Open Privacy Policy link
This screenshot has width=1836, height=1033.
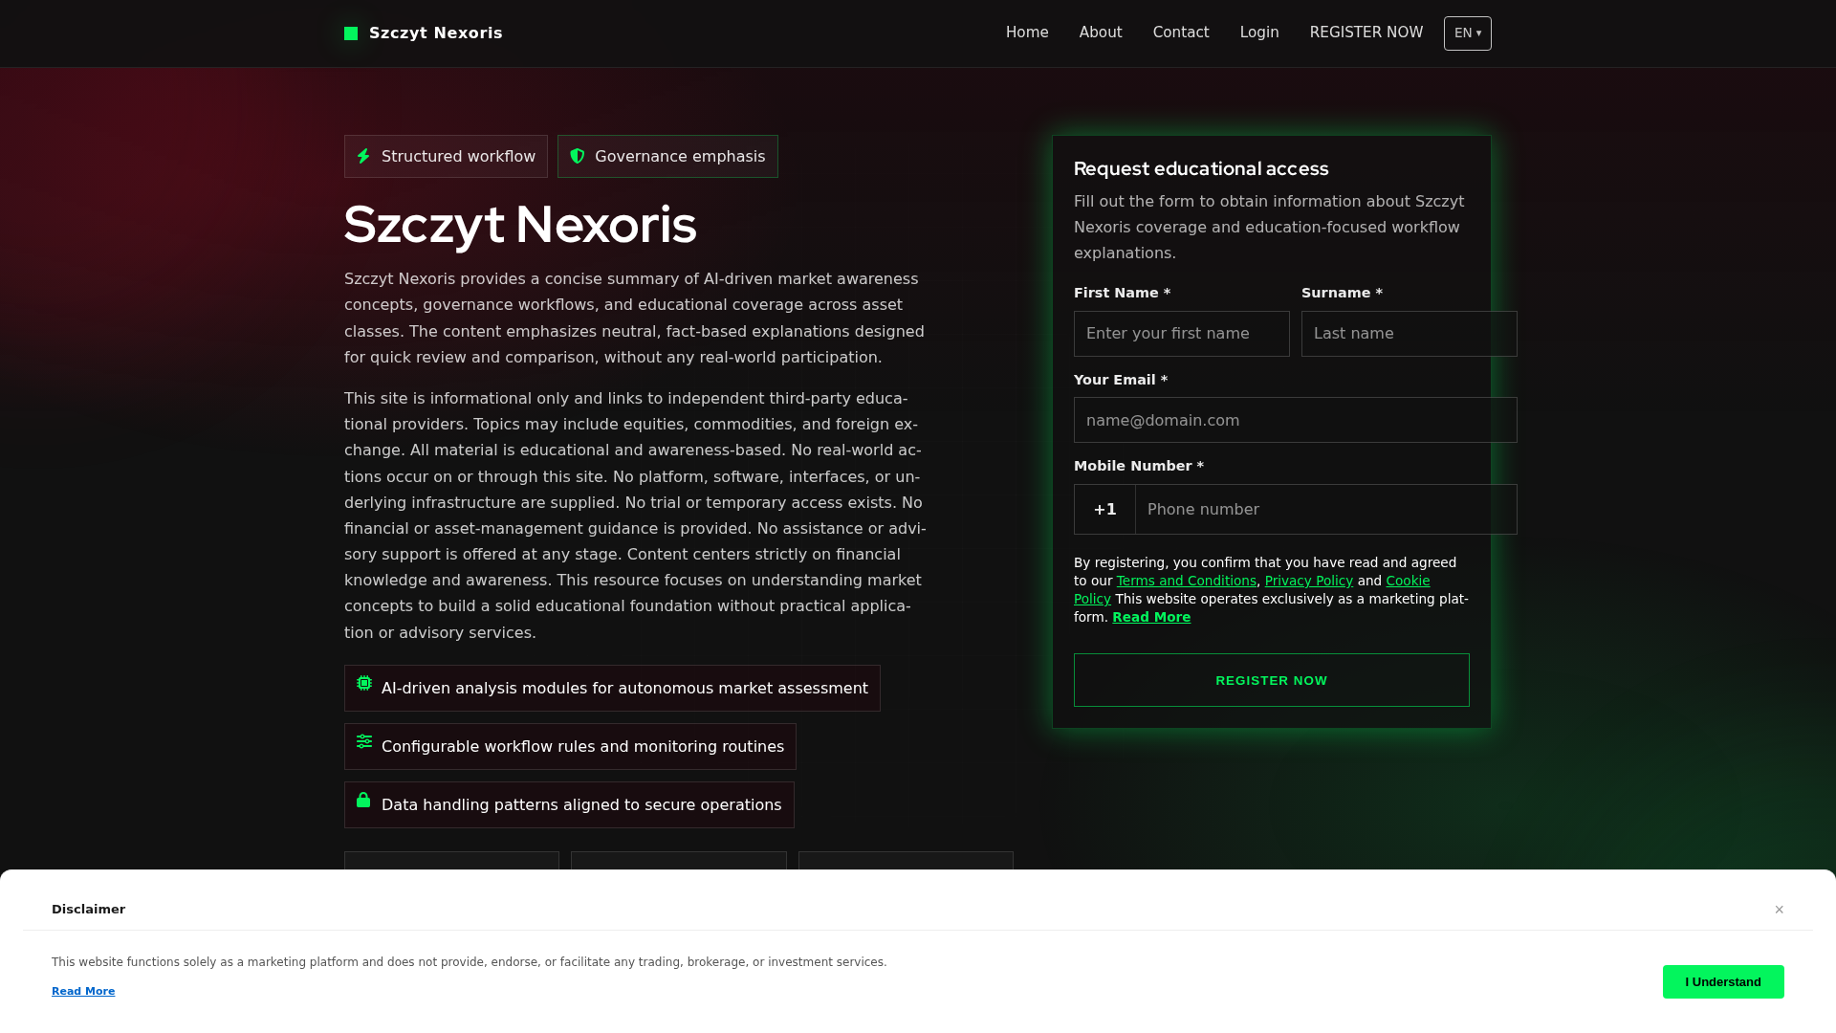[1308, 581]
